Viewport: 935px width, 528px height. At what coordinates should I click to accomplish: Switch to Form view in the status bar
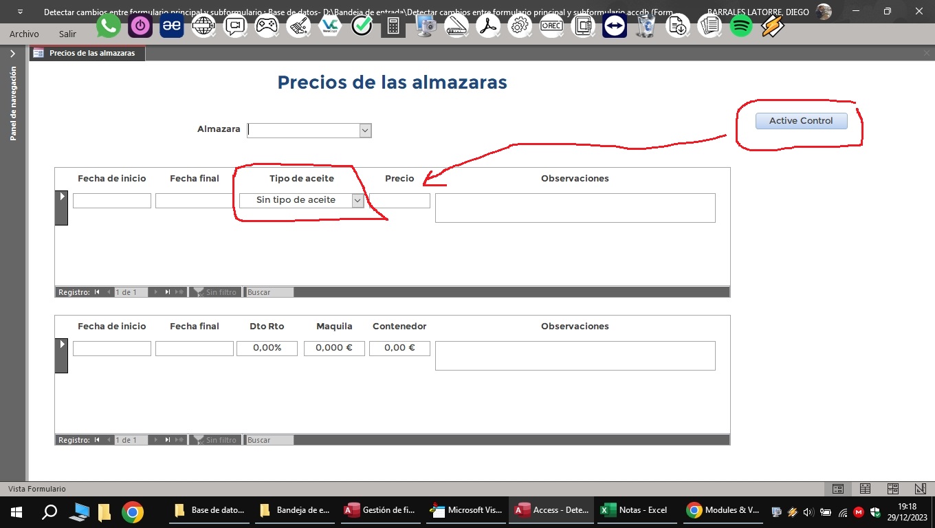838,489
